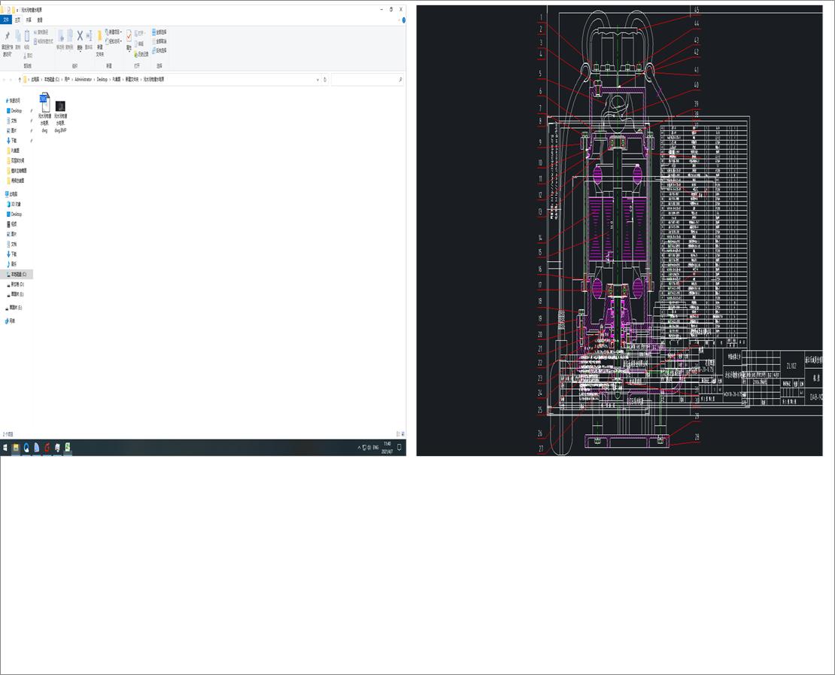This screenshot has width=835, height=675.
Task: Click the File Explorer taskbar icon
Action: (x=16, y=448)
